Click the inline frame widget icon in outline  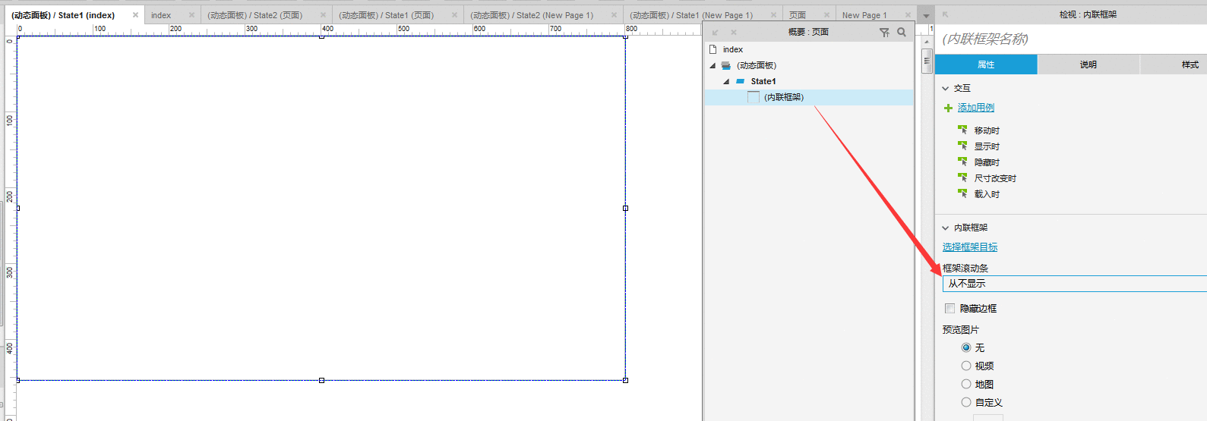coord(754,97)
